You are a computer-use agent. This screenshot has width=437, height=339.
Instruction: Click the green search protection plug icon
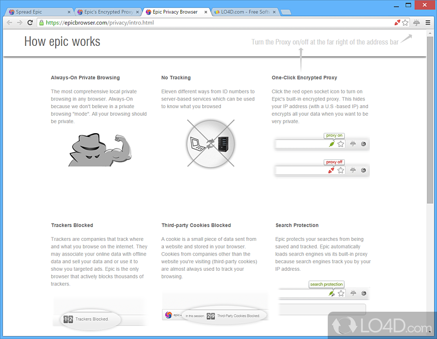point(332,293)
